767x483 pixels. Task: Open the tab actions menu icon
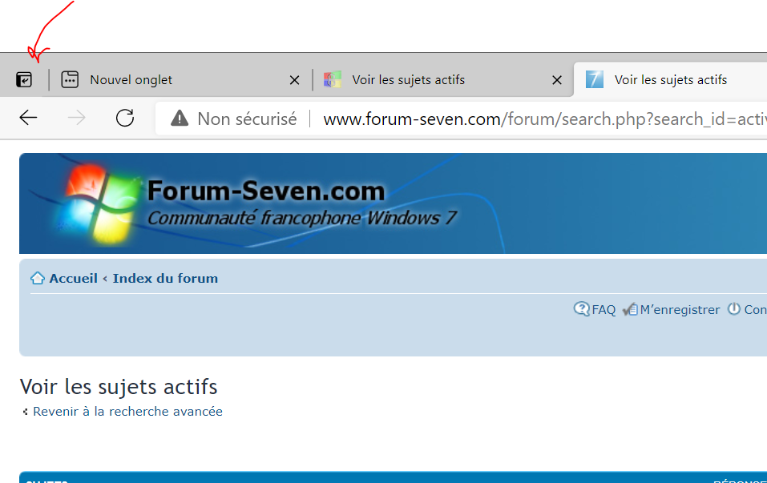click(24, 79)
